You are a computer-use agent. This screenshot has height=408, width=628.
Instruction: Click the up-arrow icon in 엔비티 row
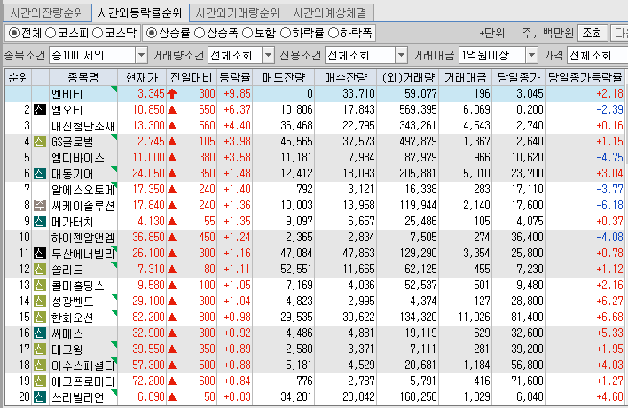point(172,94)
